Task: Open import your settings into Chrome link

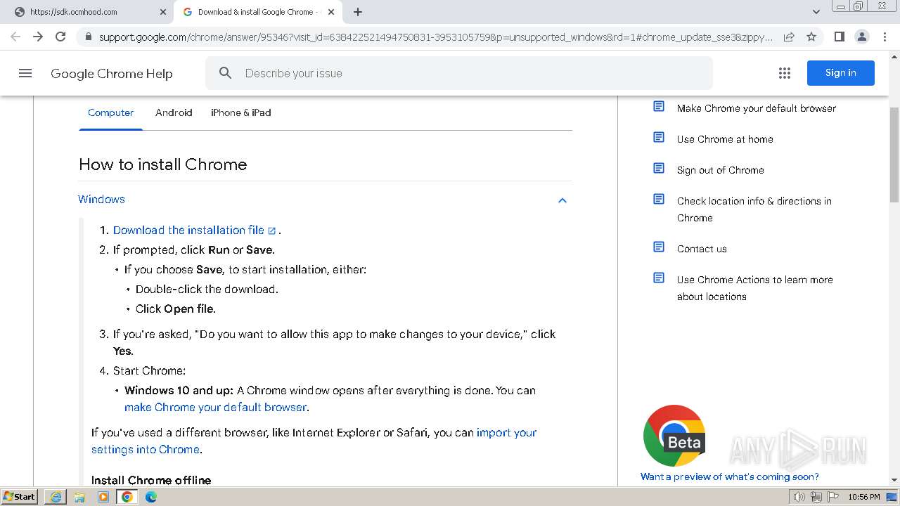Action: click(x=314, y=441)
